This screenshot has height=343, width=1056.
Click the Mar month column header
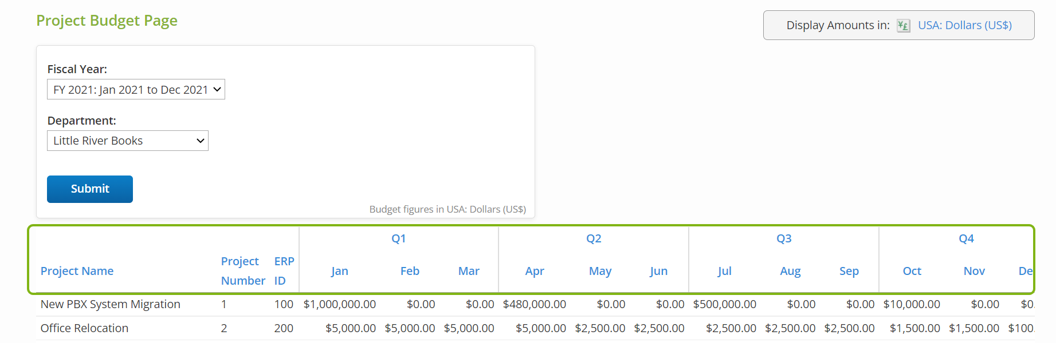tap(469, 271)
